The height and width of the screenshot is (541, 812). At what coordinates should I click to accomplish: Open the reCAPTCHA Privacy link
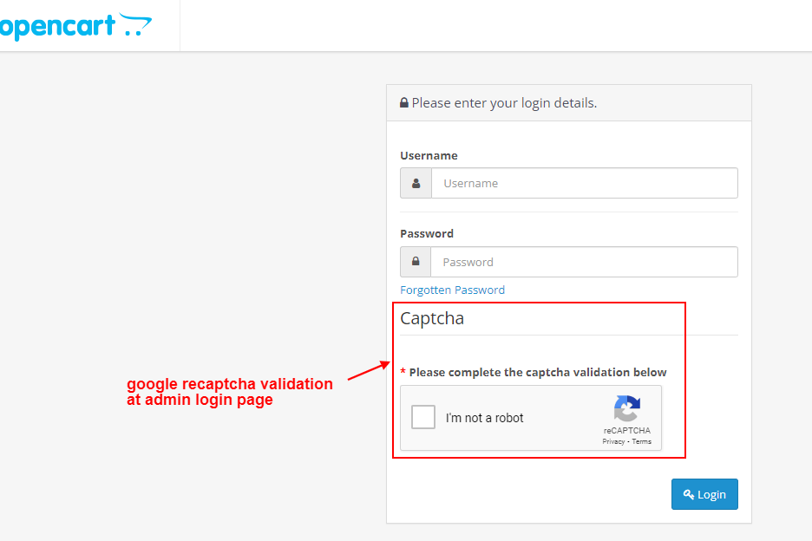pyautogui.click(x=613, y=441)
